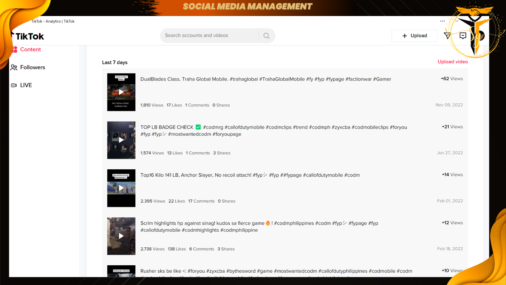Click the search magnifier icon
506x285 pixels.
267,36
